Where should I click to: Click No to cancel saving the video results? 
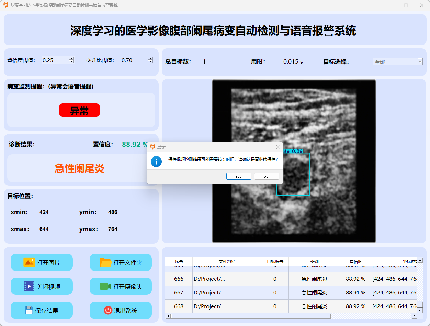click(267, 176)
